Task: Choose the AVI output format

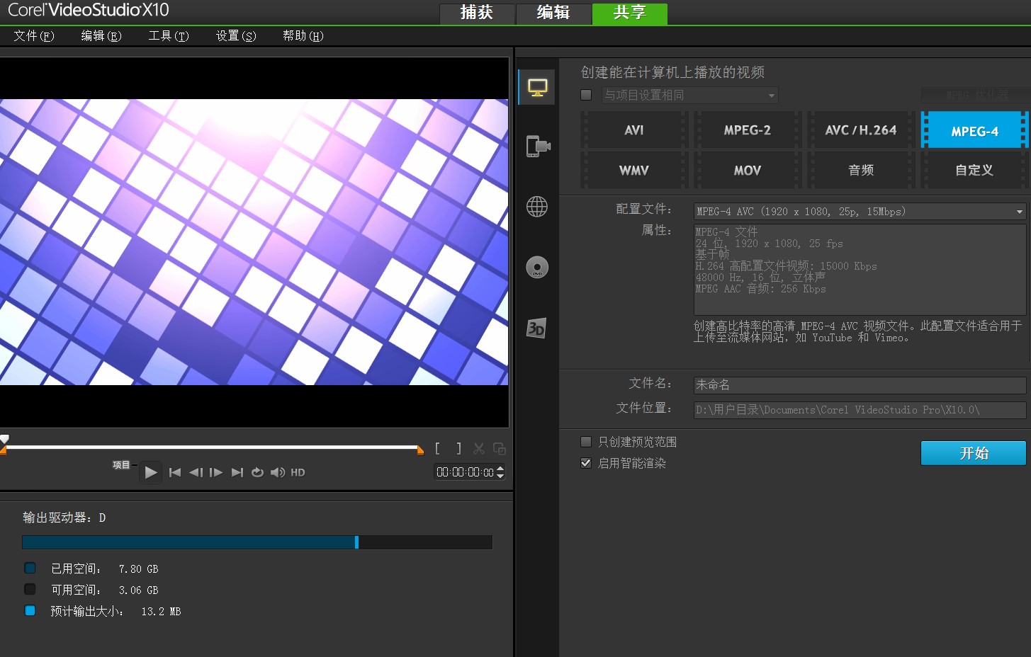Action: [634, 130]
